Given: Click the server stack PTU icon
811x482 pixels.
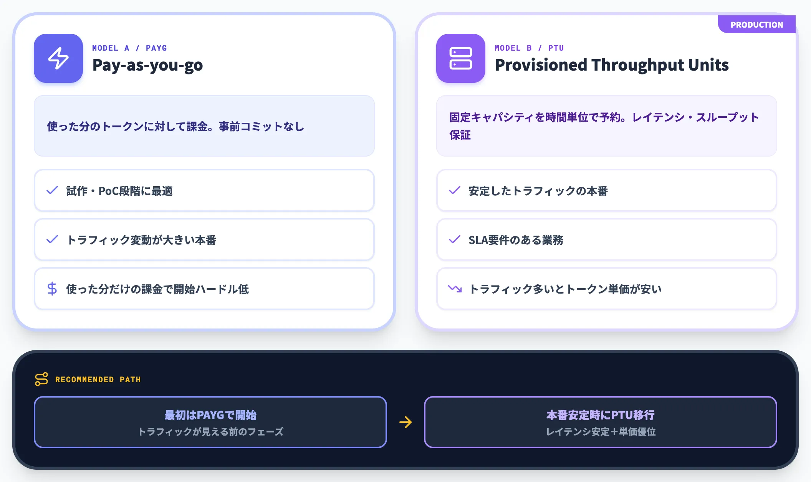Looking at the screenshot, I should (x=461, y=58).
